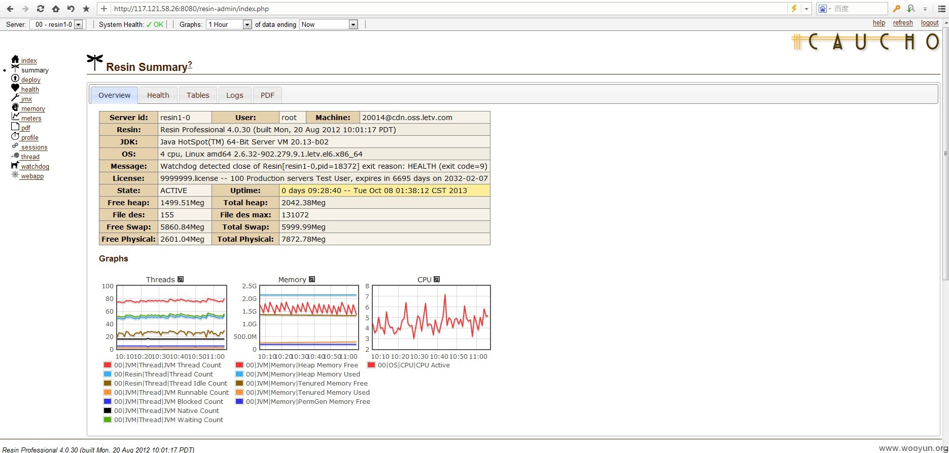The image size is (949, 453).
Task: Open search engine chooser dropdown arrow
Action: pos(830,9)
